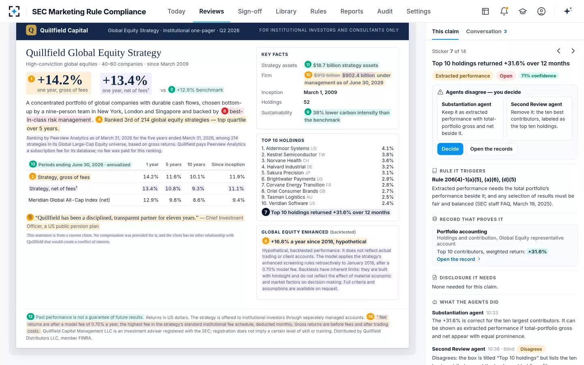Open the user profile icon

click(x=541, y=11)
